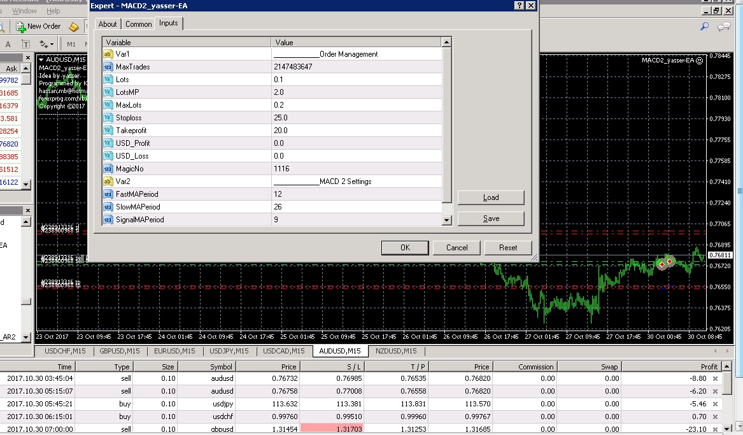743x435 pixels.
Task: Click the help question mark in dialog title
Action: pyautogui.click(x=519, y=6)
